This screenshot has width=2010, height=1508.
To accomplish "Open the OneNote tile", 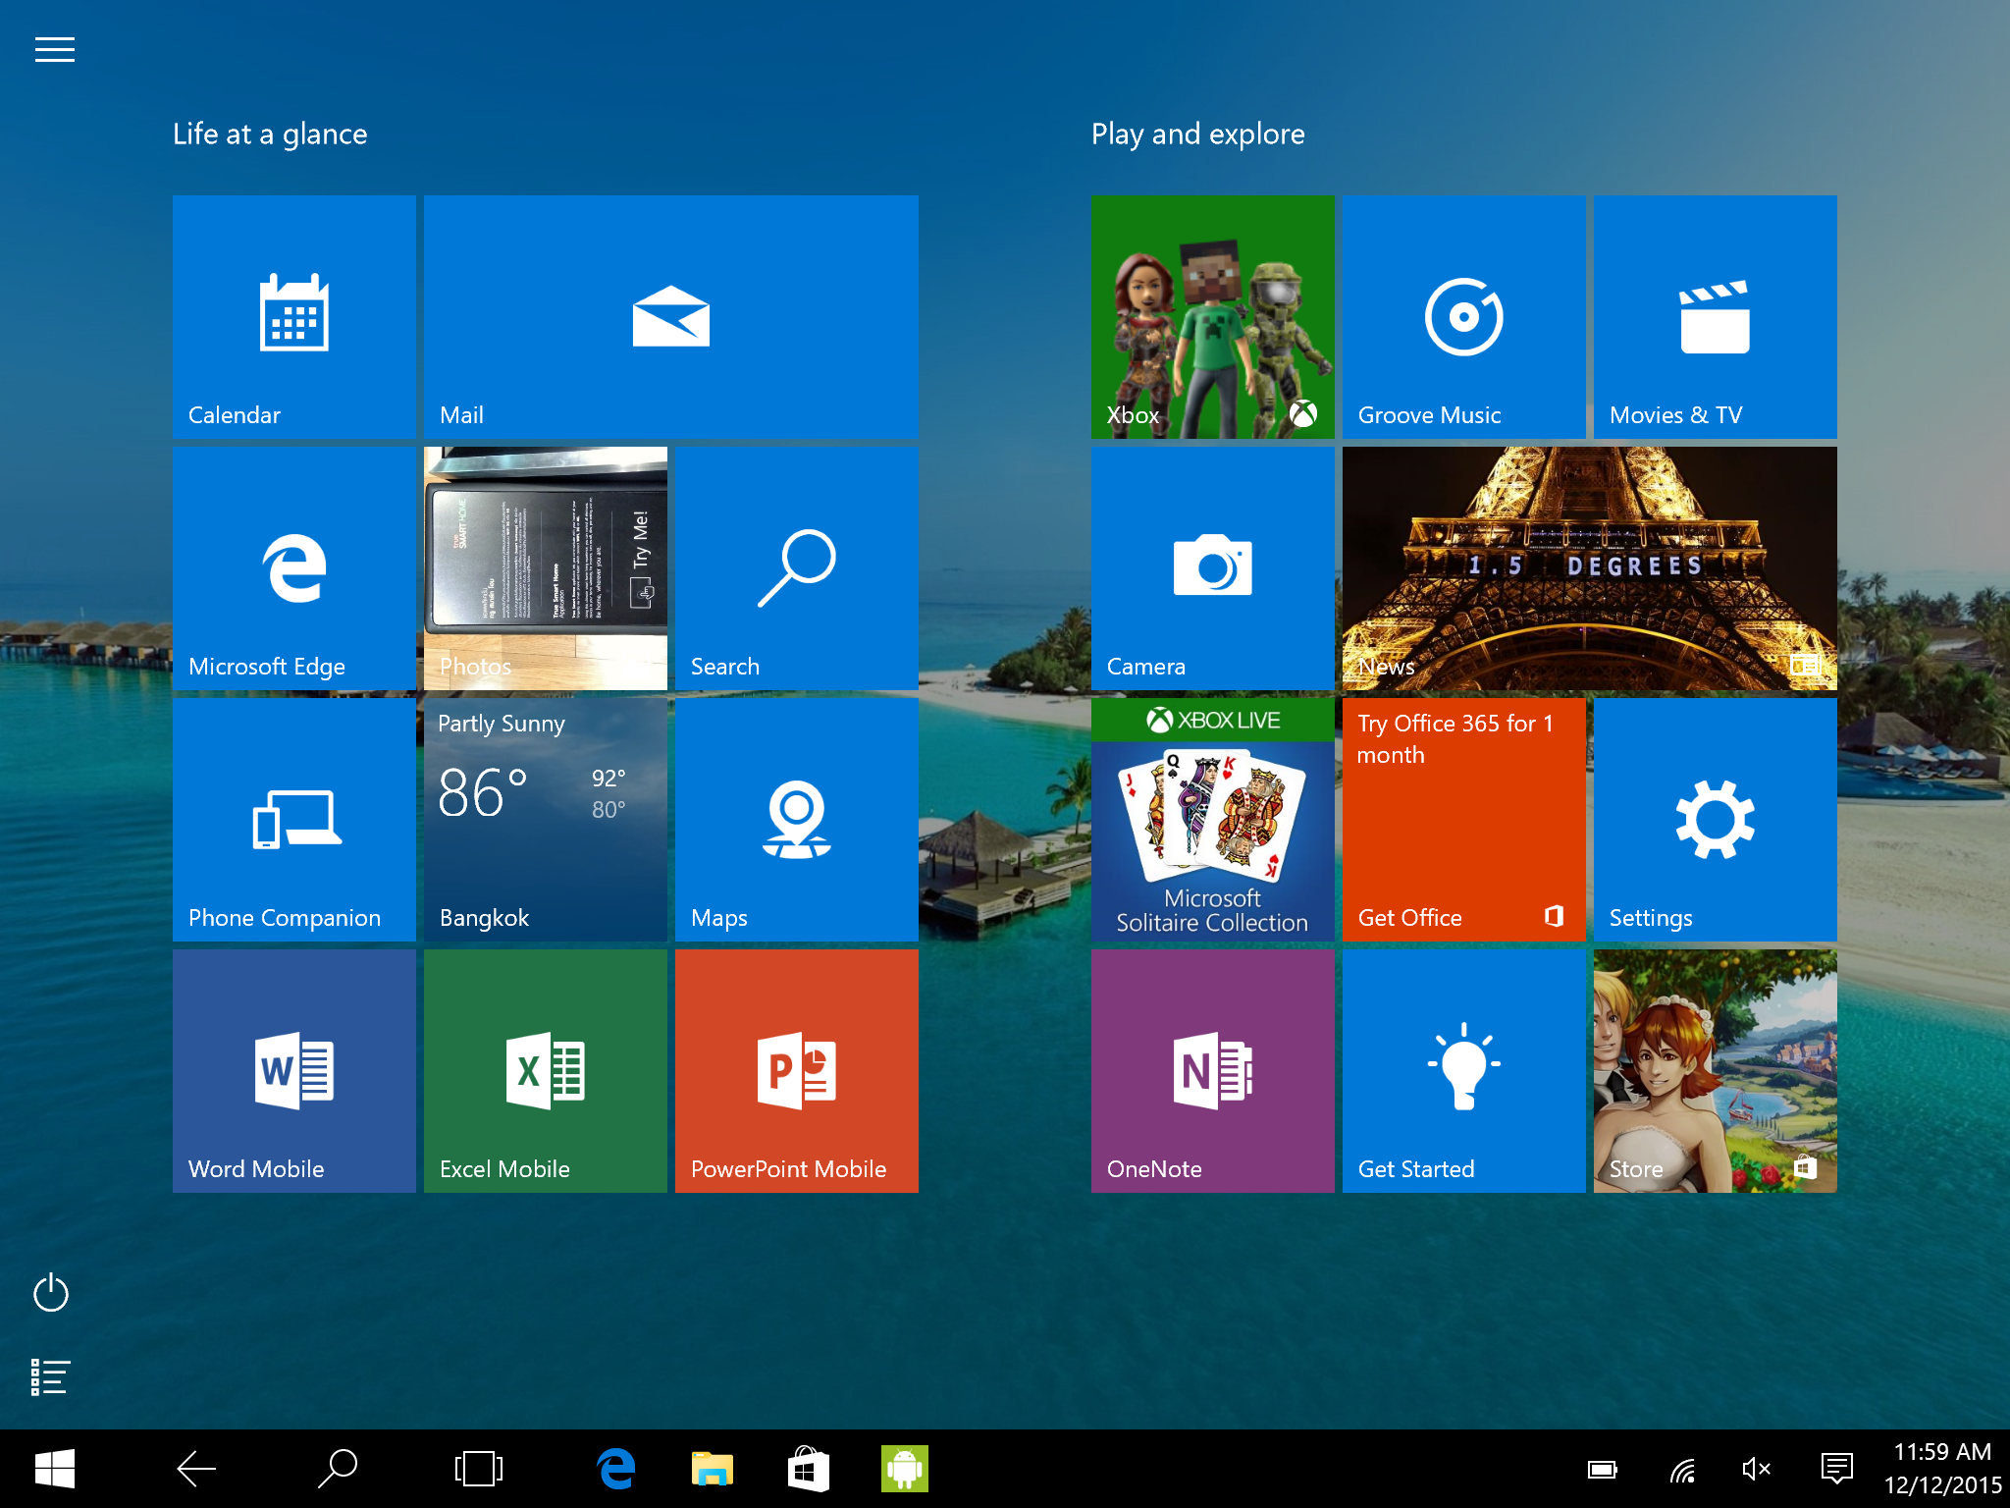I will (x=1212, y=1070).
